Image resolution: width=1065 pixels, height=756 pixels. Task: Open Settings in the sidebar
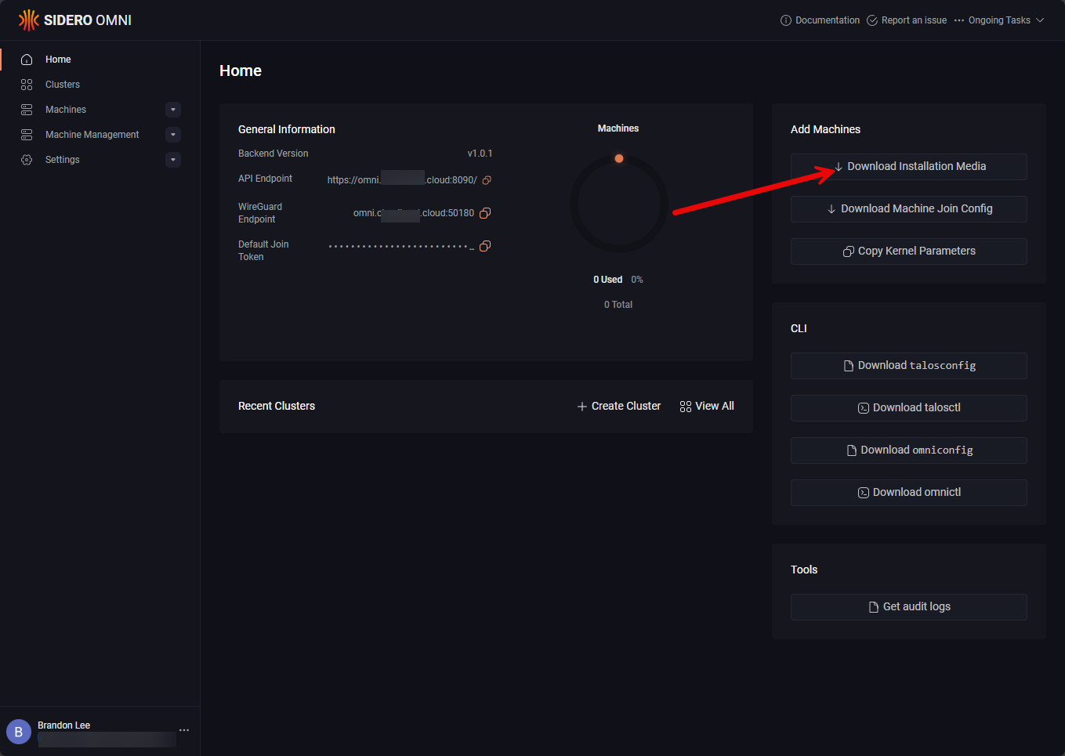click(100, 160)
